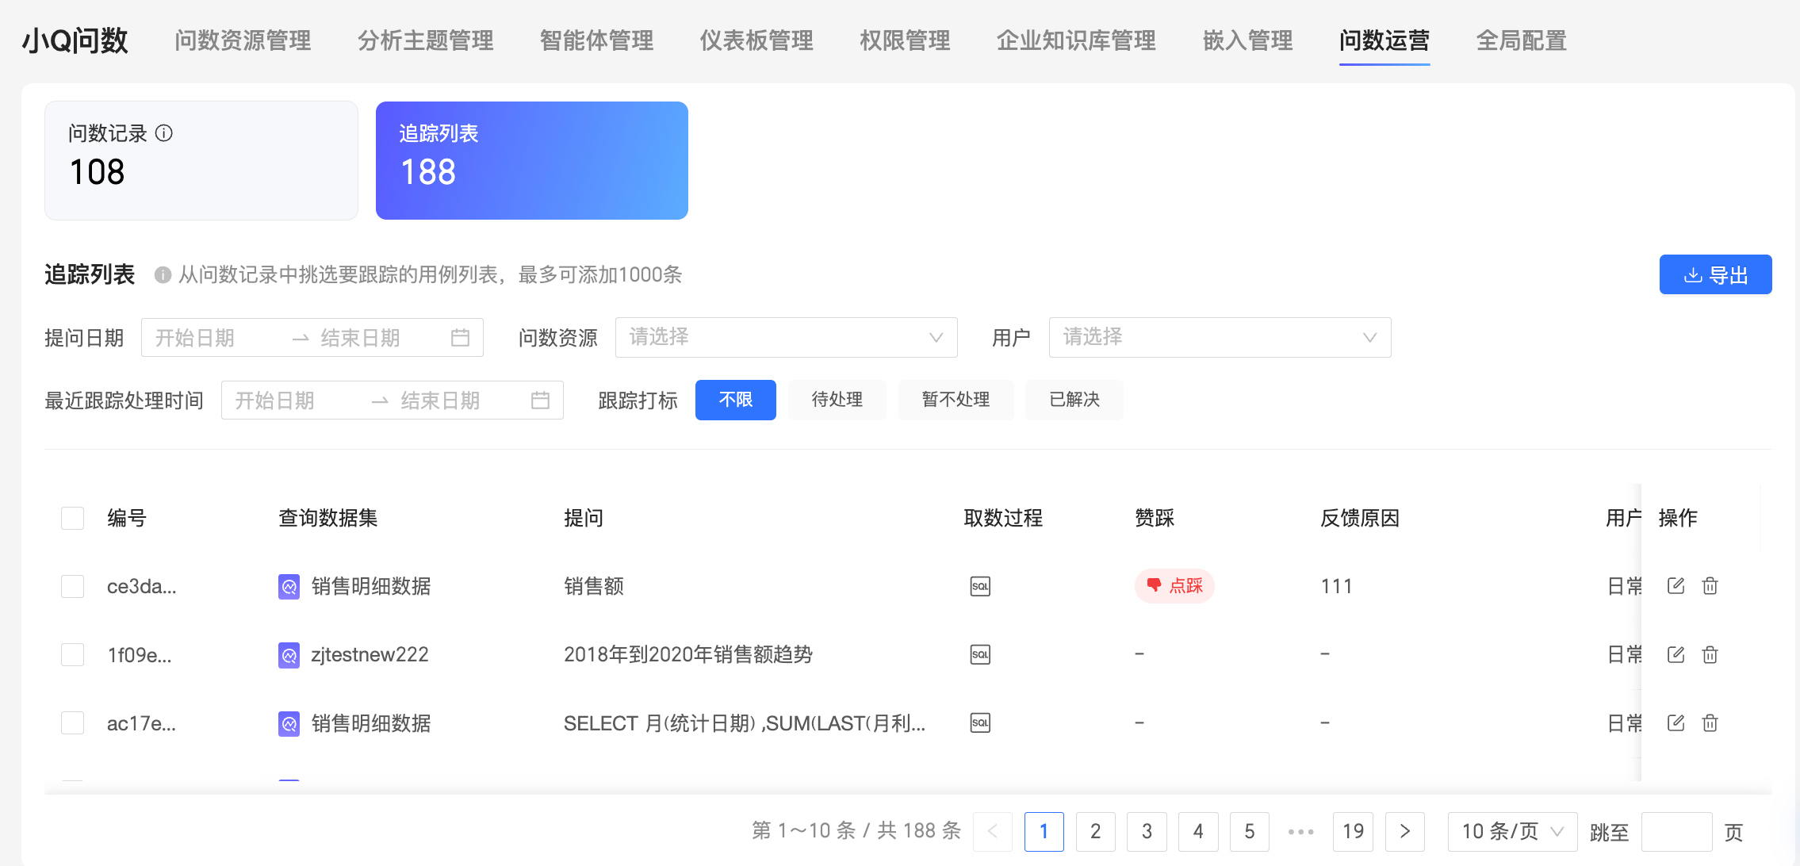The width and height of the screenshot is (1800, 866).
Task: Open 分析主题管理 menu
Action: (426, 40)
